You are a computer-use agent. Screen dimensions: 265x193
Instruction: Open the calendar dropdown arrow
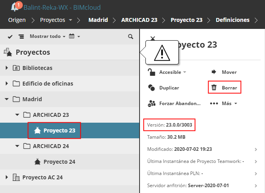click(78, 36)
